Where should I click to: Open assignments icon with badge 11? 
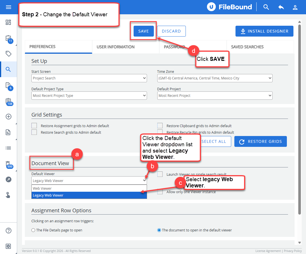(9, 39)
